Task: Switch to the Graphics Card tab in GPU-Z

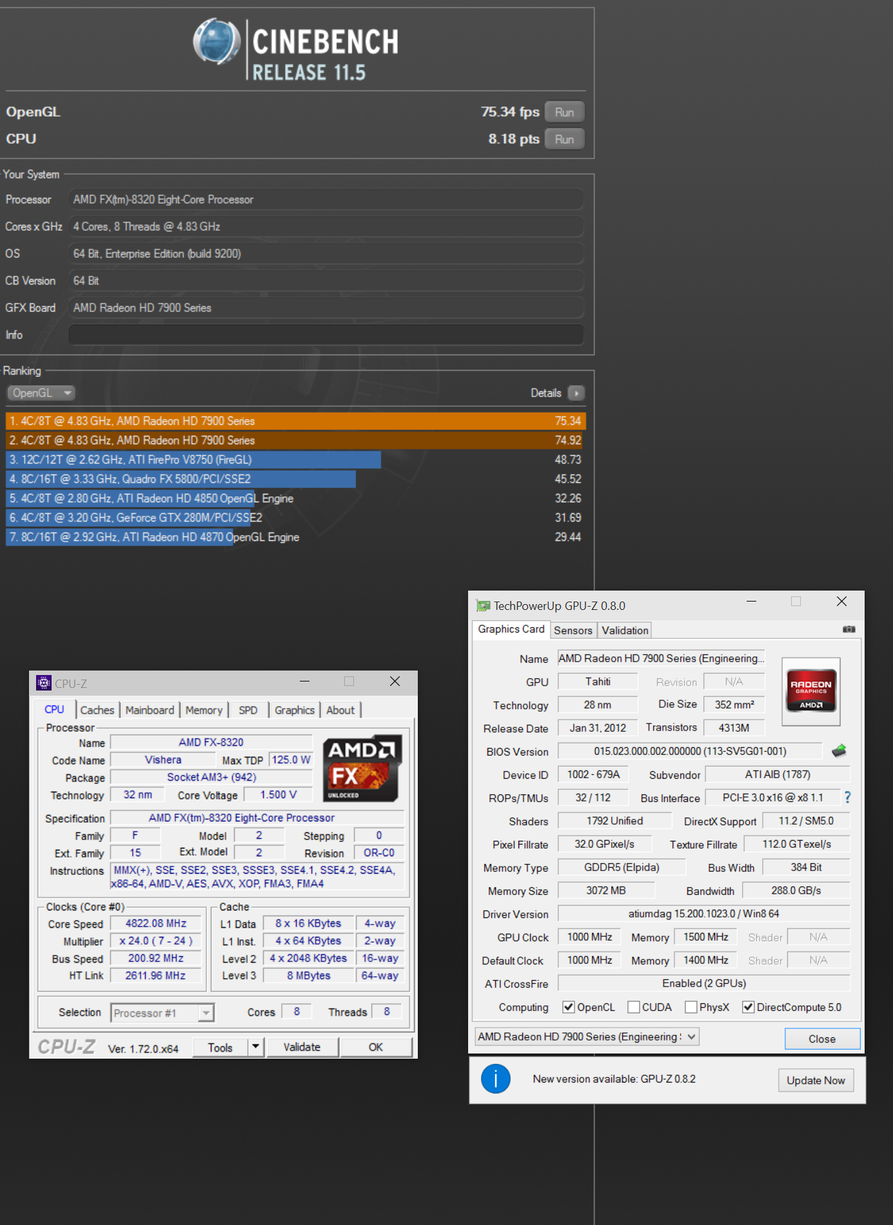Action: [511, 629]
